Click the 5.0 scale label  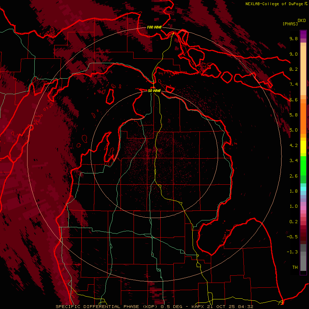tap(294, 130)
